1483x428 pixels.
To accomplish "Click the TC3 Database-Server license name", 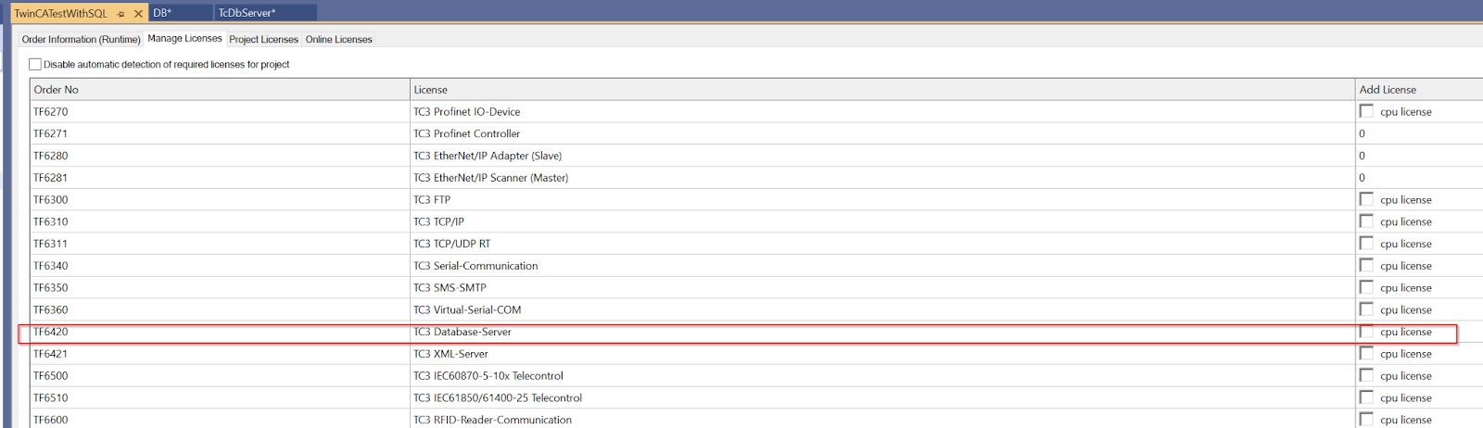I will (x=462, y=332).
